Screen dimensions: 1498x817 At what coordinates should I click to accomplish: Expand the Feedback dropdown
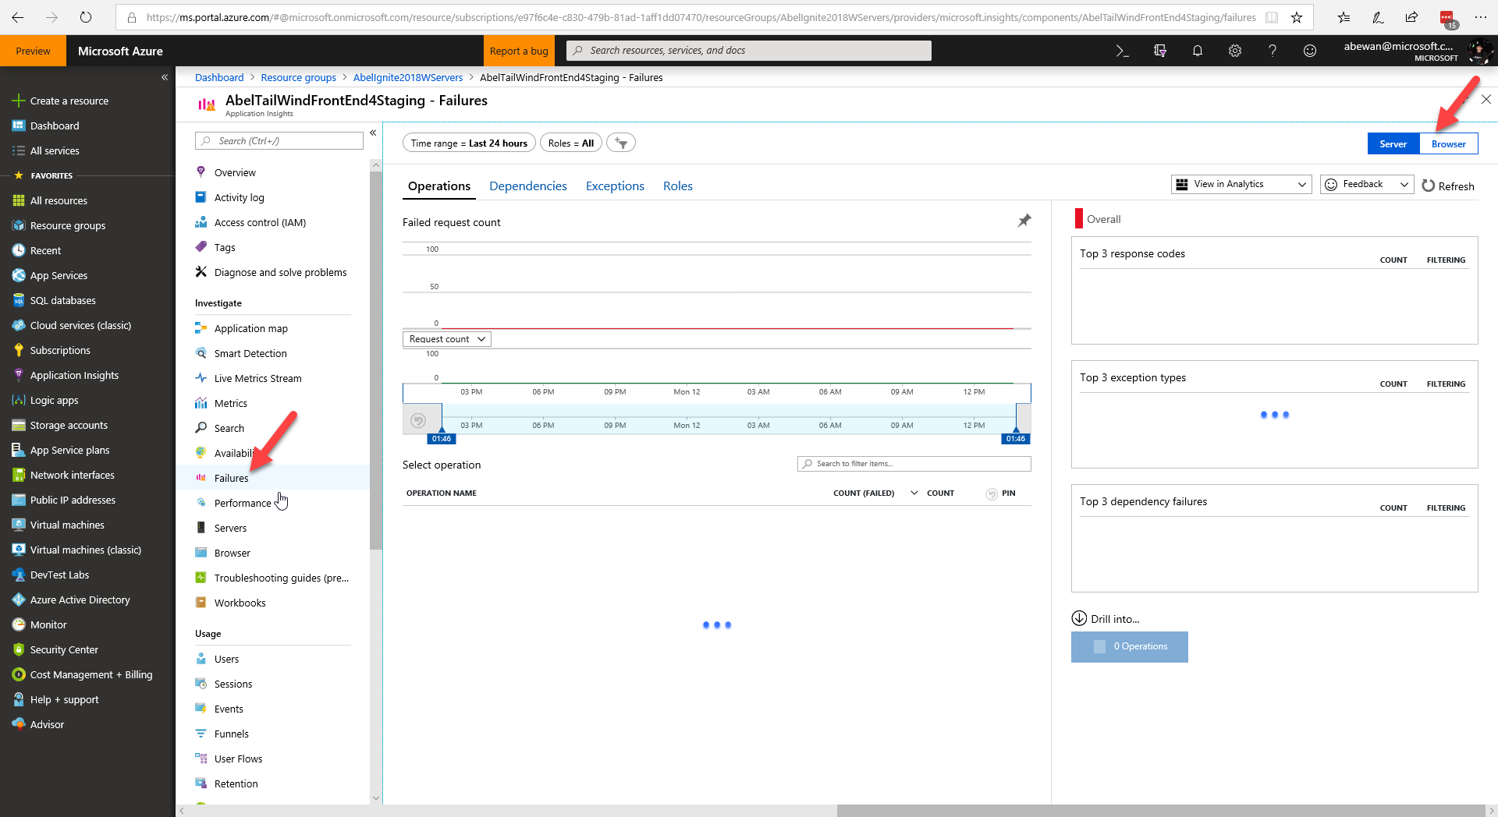pos(1367,184)
